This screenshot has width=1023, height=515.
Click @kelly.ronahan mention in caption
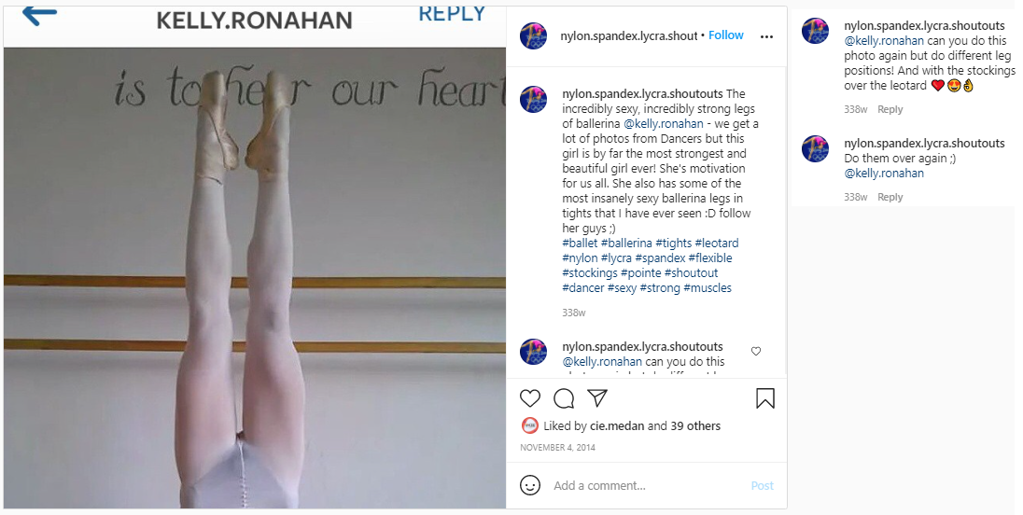click(x=664, y=124)
